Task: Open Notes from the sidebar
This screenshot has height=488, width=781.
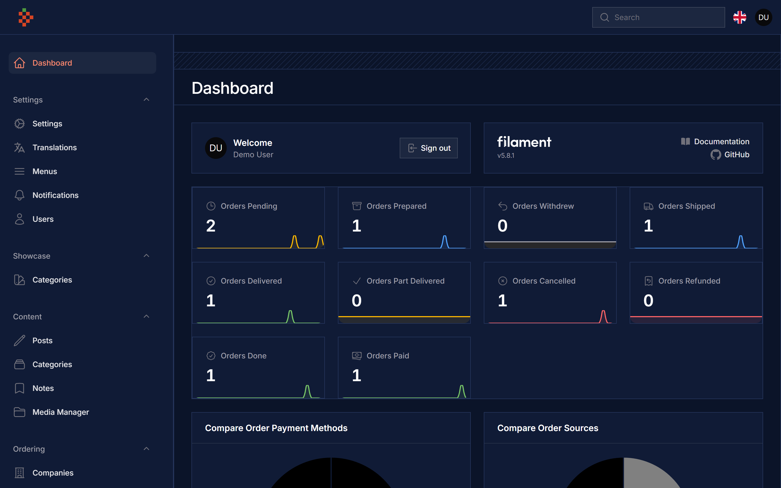Action: pos(82,388)
